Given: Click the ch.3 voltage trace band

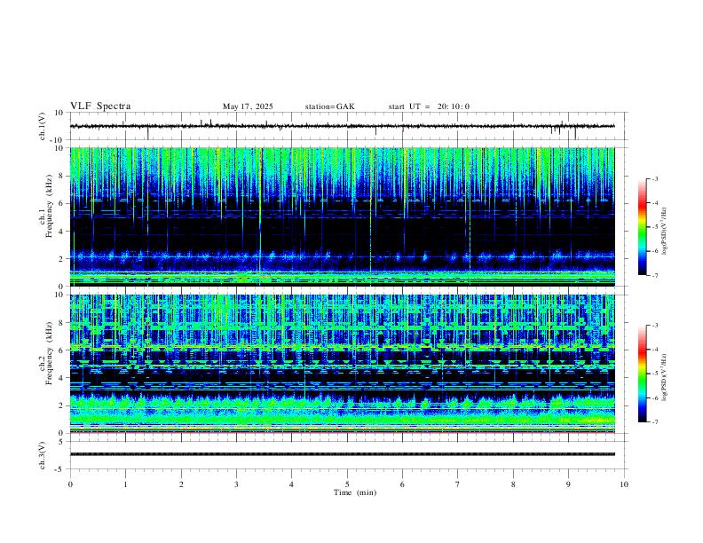Looking at the screenshot, I should 342,454.
